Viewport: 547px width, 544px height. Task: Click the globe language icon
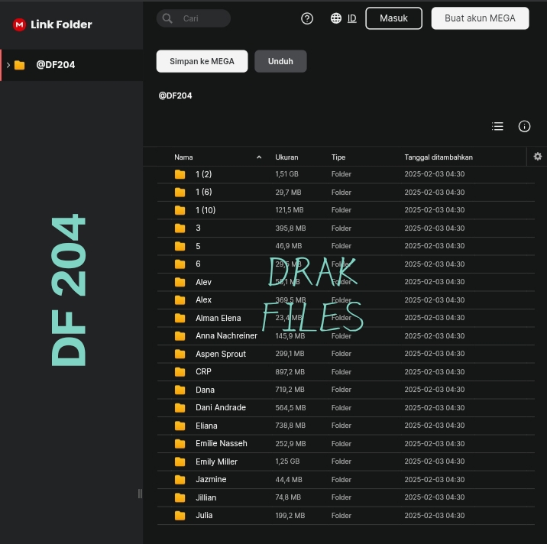(x=336, y=18)
